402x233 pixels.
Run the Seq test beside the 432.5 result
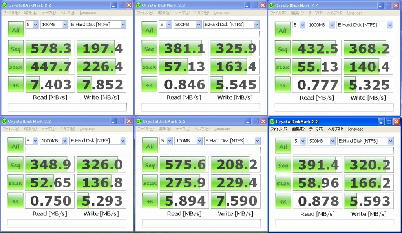pyautogui.click(x=283, y=48)
